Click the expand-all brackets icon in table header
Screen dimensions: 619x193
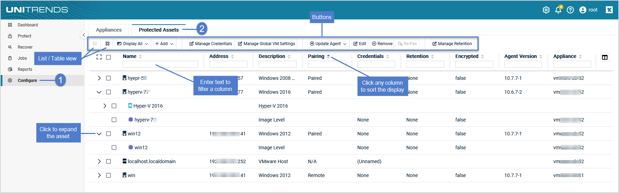[x=99, y=57]
